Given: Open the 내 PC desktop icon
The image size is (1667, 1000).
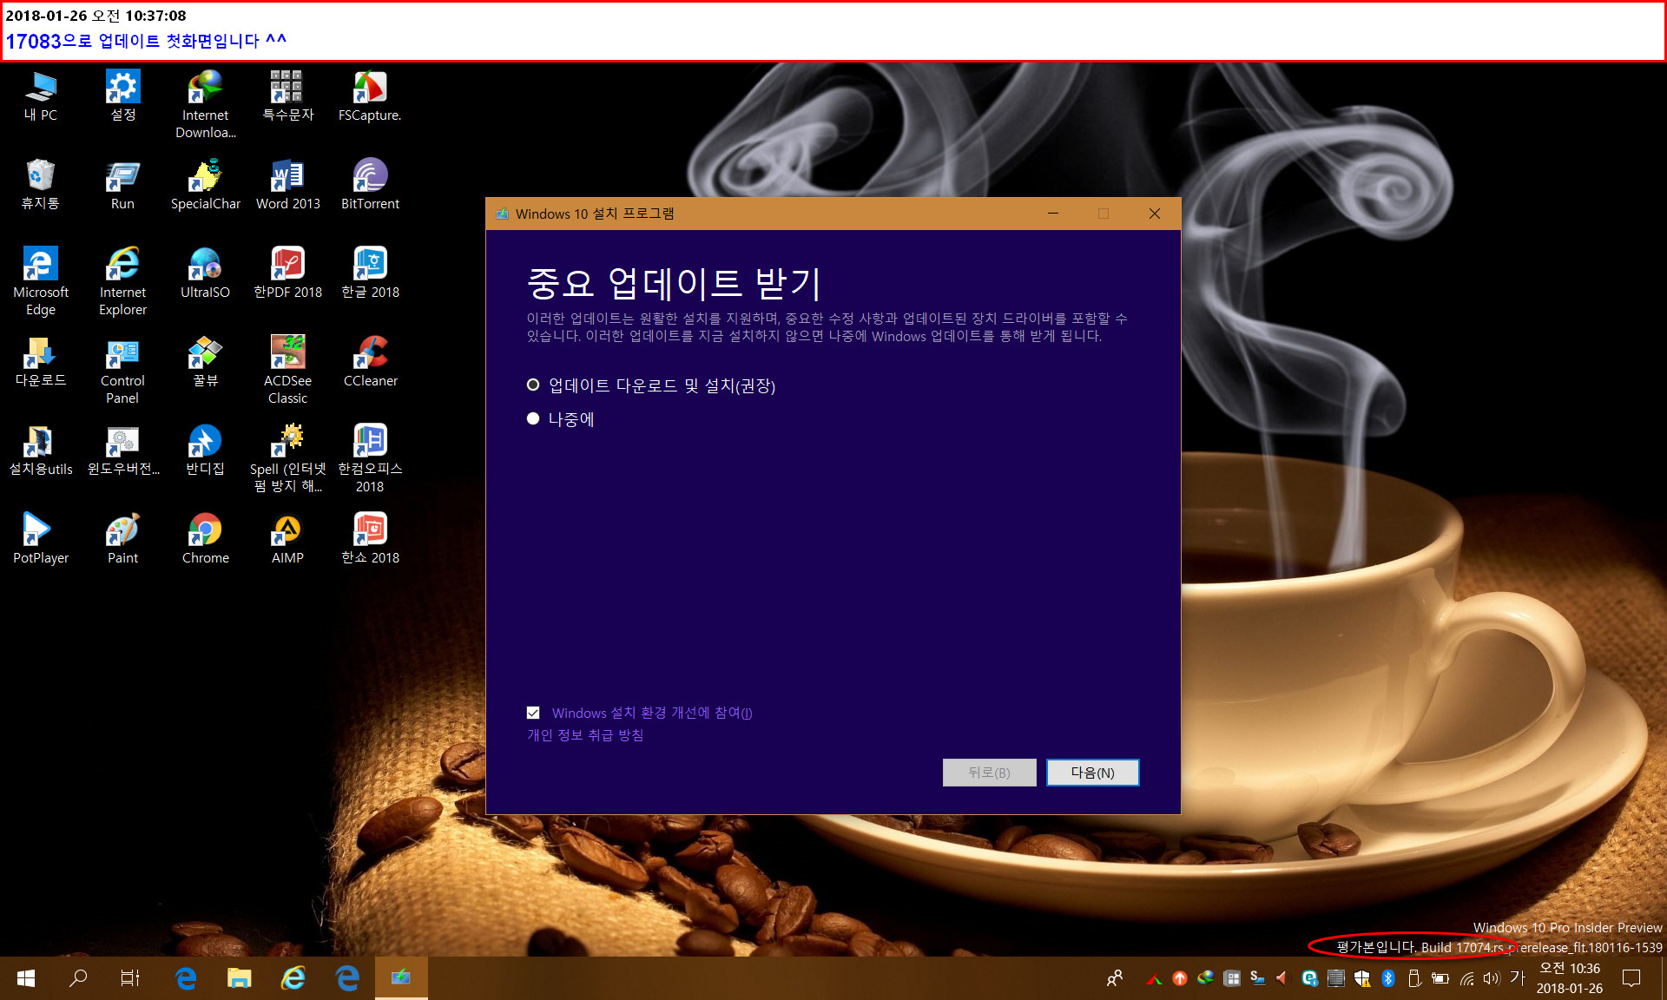Looking at the screenshot, I should coord(41,95).
